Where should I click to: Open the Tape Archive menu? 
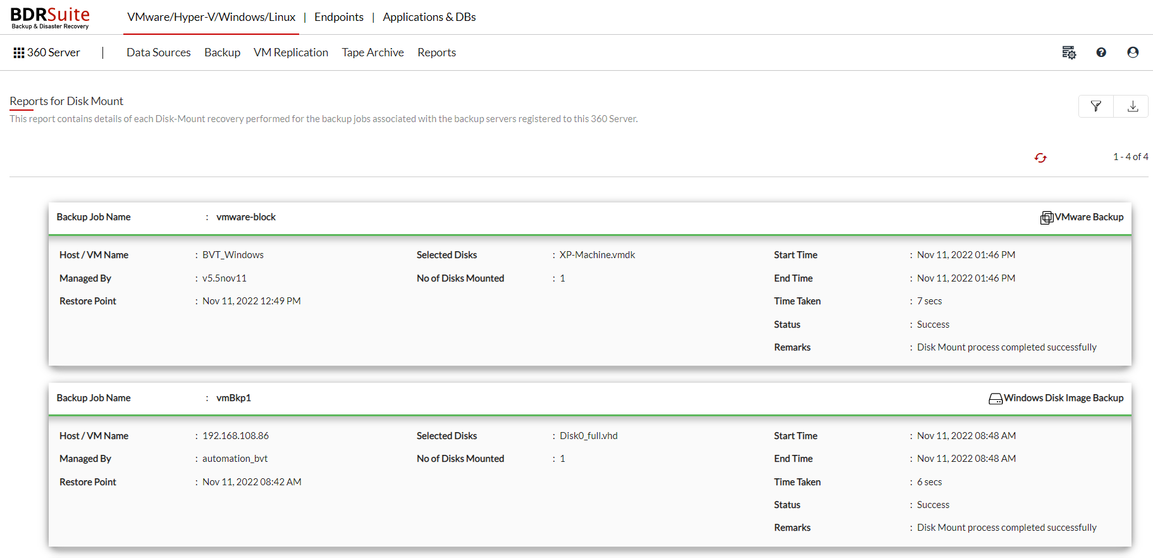coord(373,53)
